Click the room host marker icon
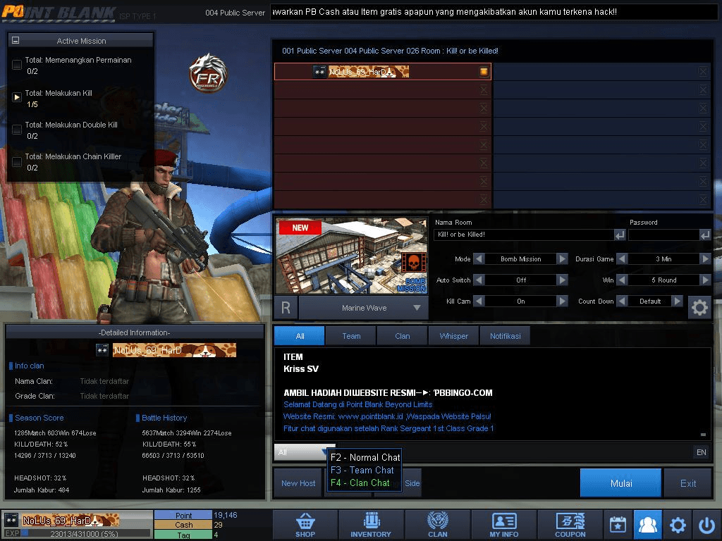This screenshot has height=541, width=722. [x=484, y=71]
